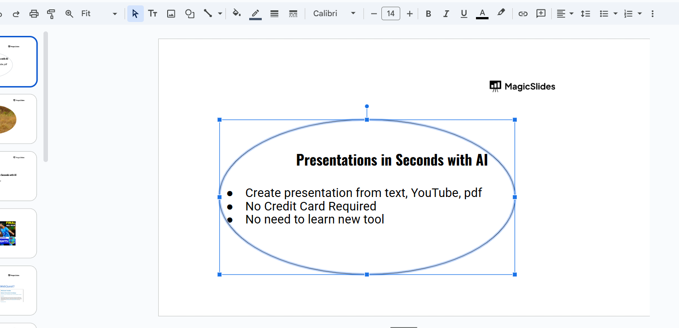Select the Paint format tool

[x=51, y=14]
